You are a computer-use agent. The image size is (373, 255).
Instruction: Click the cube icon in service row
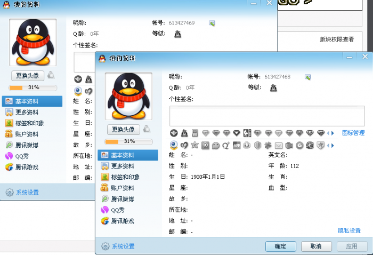pos(310,145)
